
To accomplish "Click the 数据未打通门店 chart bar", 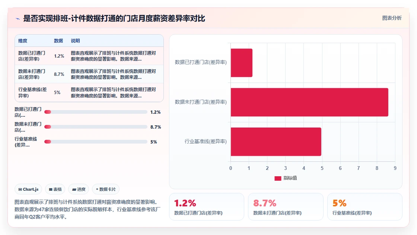I will [309, 102].
